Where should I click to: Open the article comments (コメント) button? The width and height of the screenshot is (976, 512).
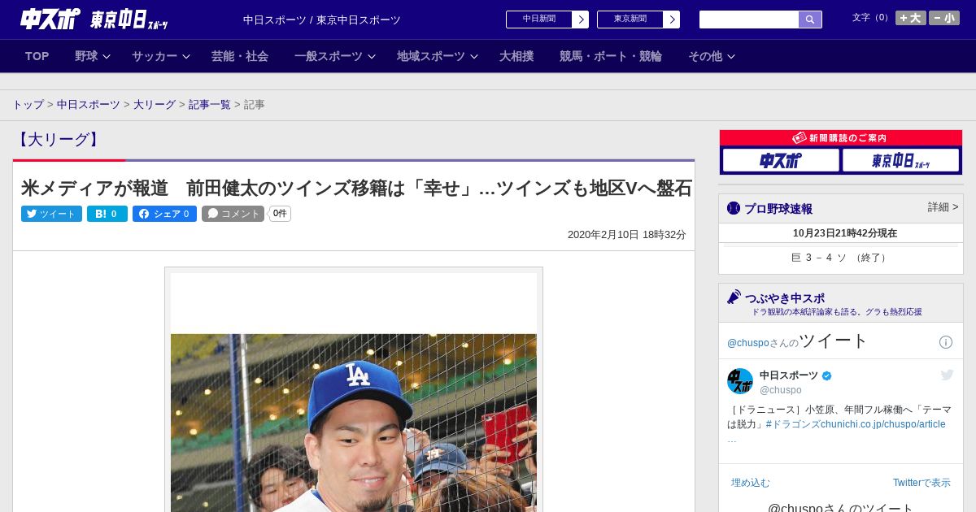[233, 214]
